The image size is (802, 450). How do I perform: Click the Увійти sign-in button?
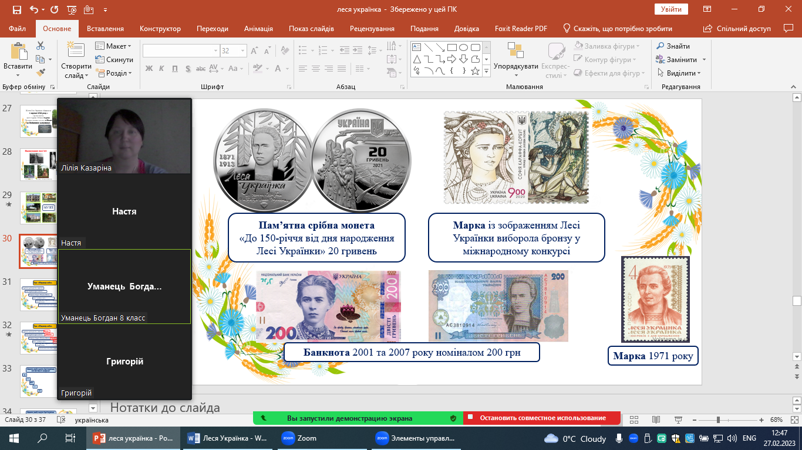pos(671,9)
